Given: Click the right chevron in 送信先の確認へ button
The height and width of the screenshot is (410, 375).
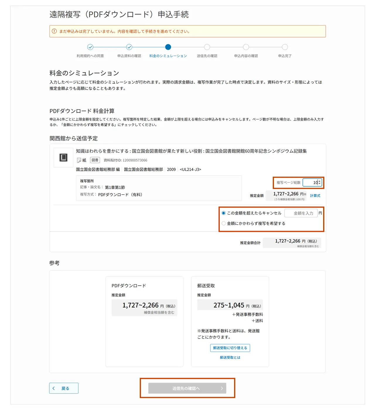Looking at the screenshot, I should [222, 388].
